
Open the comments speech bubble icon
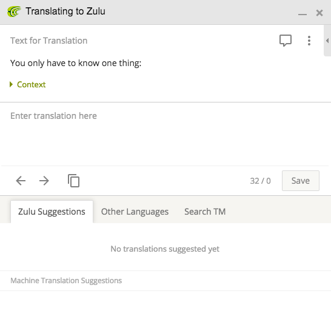coord(286,41)
